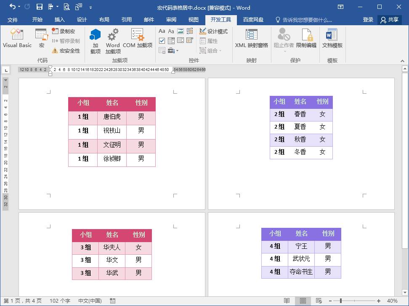Expand Customize Quick Access Toolbar menu
409x306 pixels.
[x=90, y=7]
